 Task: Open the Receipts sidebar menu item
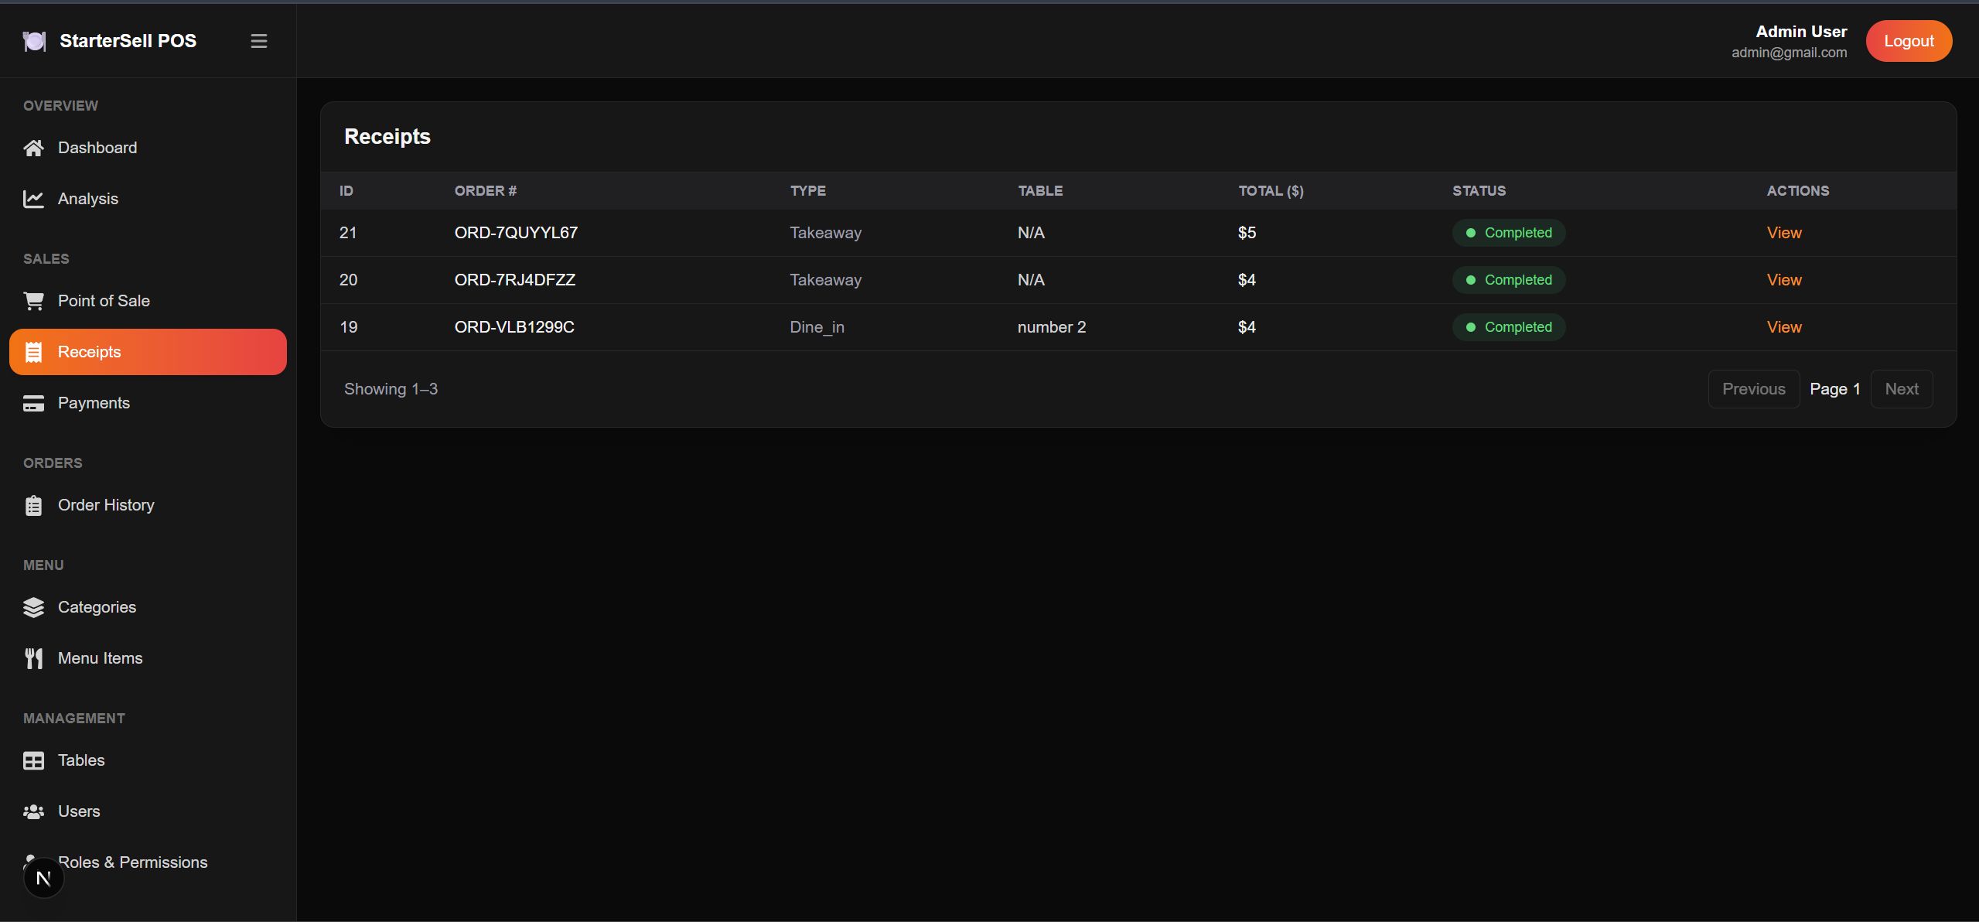coord(148,352)
